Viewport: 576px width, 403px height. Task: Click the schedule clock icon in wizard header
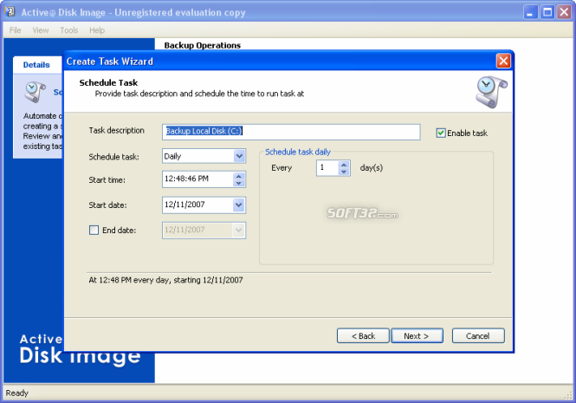click(491, 92)
